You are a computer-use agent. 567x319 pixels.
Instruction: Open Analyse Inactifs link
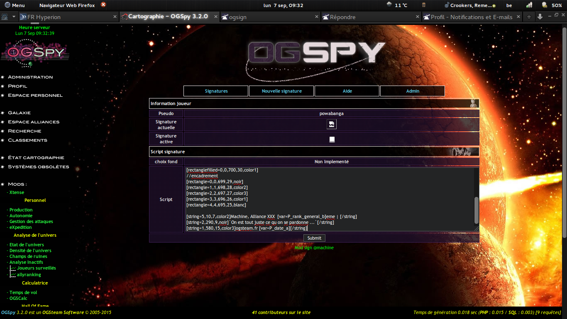point(26,263)
